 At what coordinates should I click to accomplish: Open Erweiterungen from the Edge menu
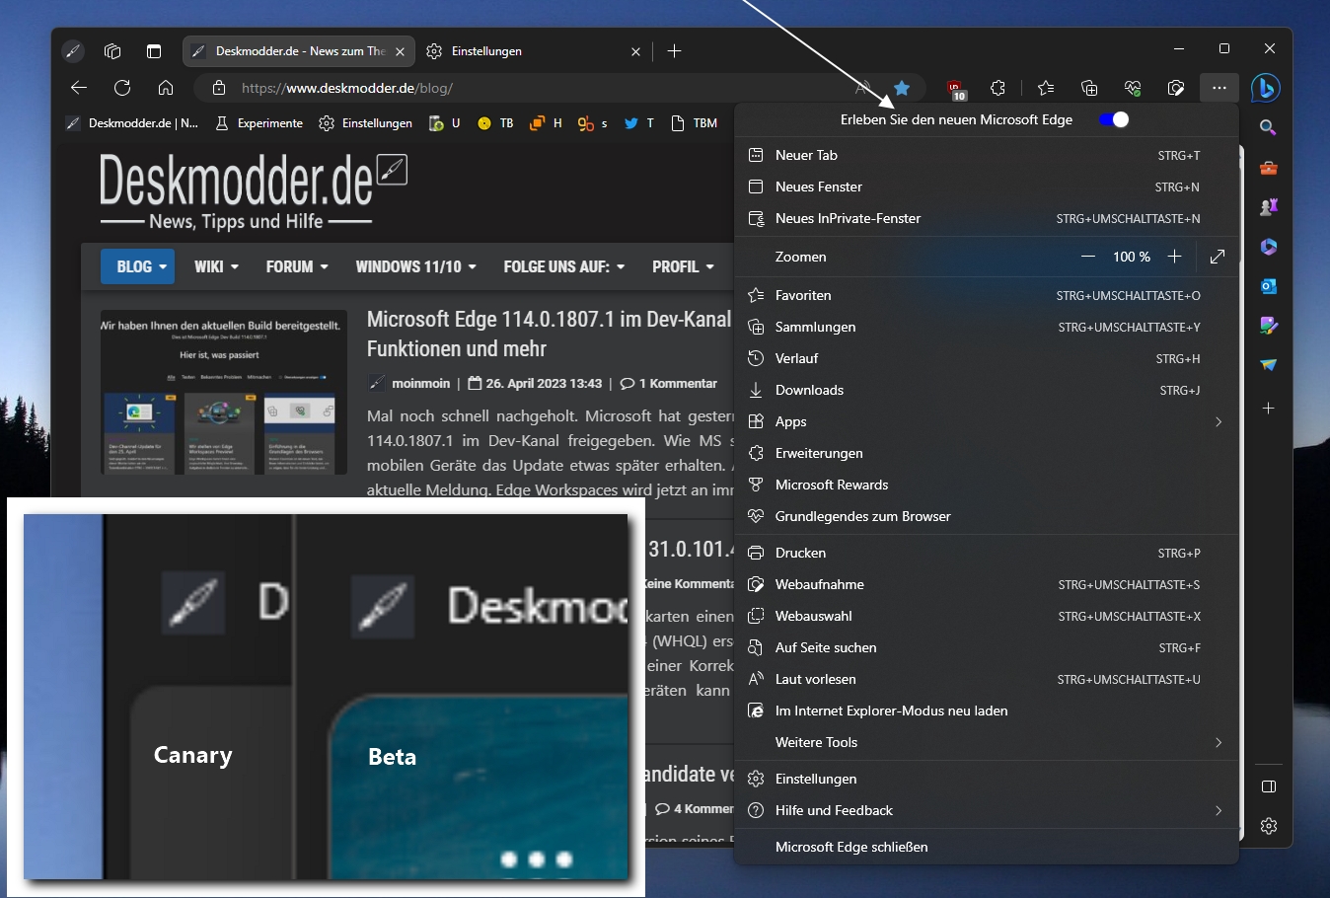coord(987,453)
